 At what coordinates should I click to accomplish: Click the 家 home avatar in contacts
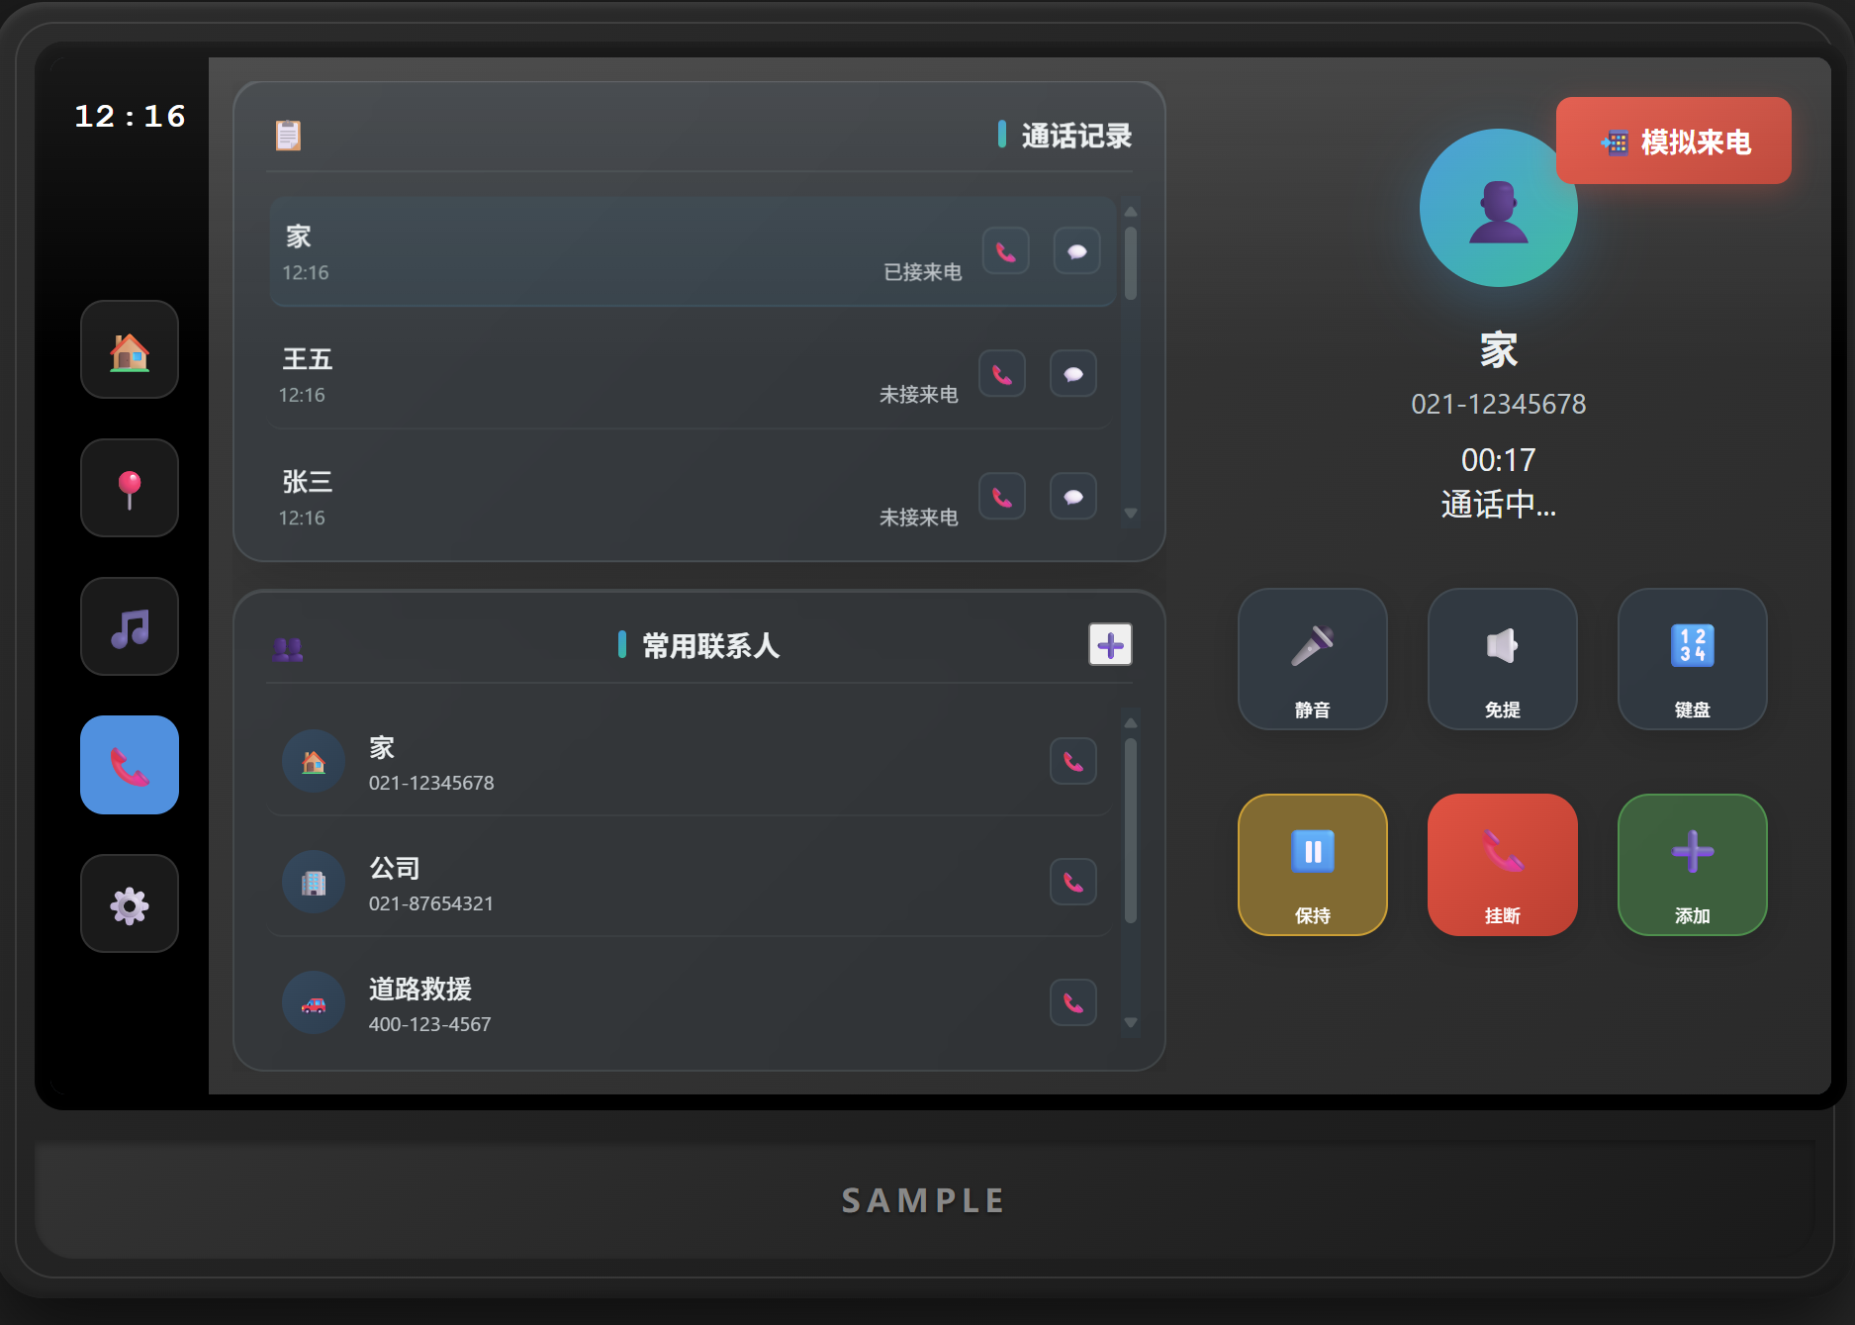click(314, 761)
